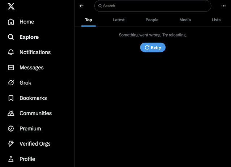Open the Media tab

coord(185,20)
